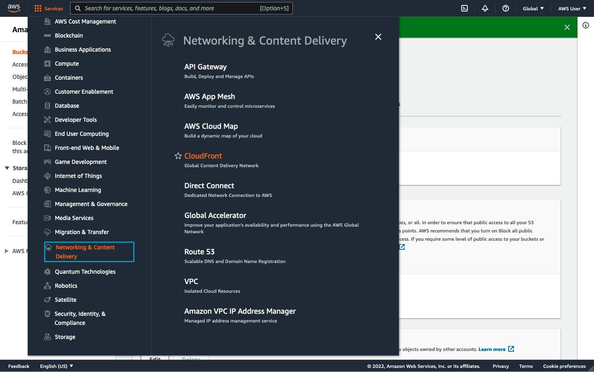Open the notifications bell
594x372 pixels.
coord(485,8)
